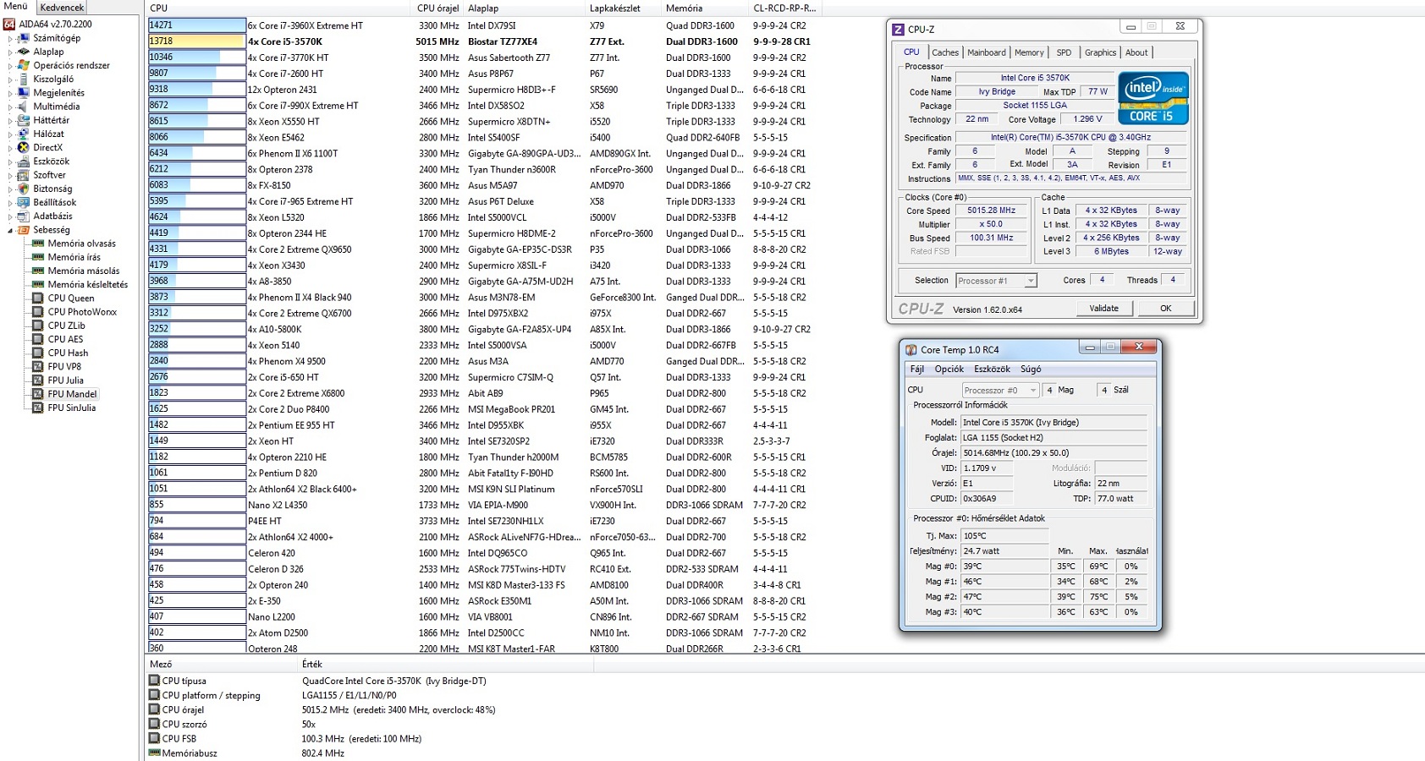Select the FPU Mandel benchmark item
The image size is (1425, 761).
coord(72,394)
